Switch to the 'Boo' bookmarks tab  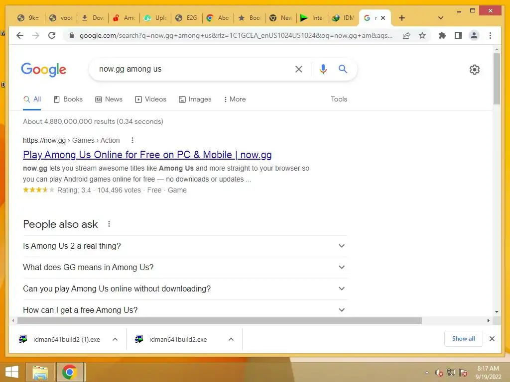(x=250, y=18)
